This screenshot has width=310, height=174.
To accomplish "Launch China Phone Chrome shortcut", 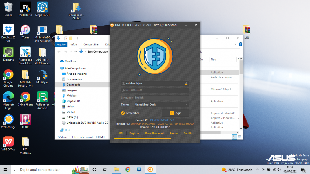I will coord(25,99).
